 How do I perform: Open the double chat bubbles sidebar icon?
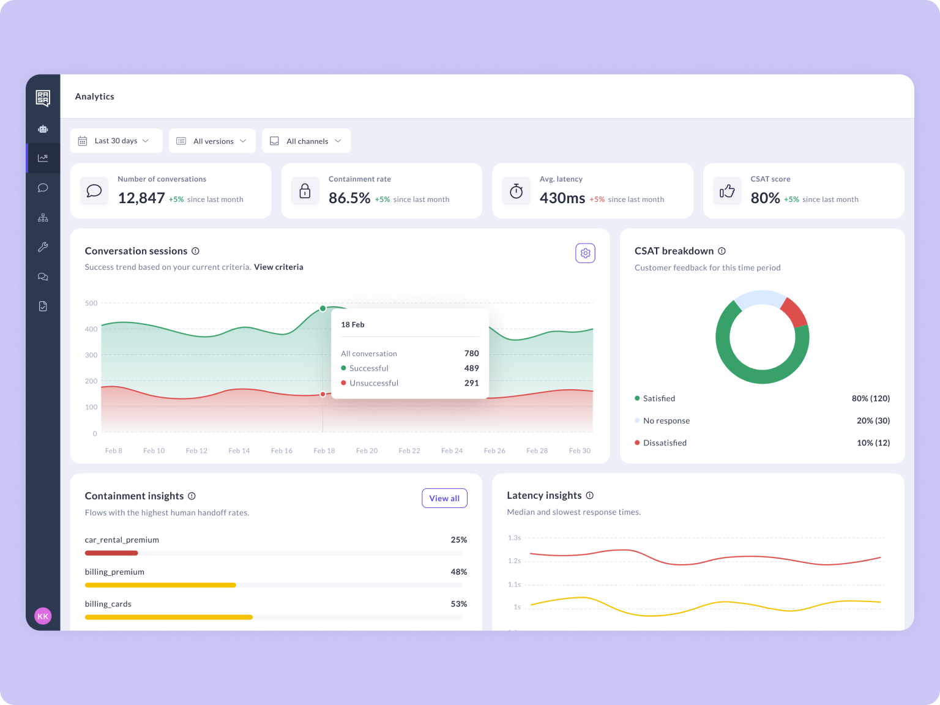[x=43, y=277]
